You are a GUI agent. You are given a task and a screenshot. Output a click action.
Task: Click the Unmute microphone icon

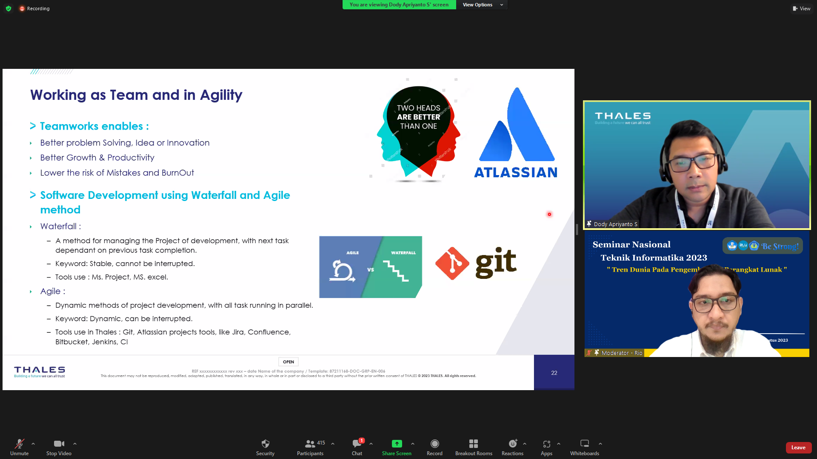click(x=19, y=444)
